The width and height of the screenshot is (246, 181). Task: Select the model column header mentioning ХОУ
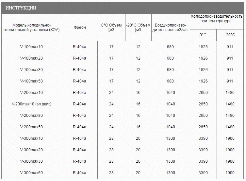click(31, 27)
